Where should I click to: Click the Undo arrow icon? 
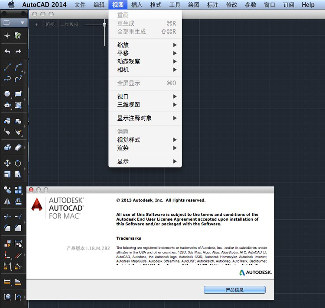tap(7, 51)
